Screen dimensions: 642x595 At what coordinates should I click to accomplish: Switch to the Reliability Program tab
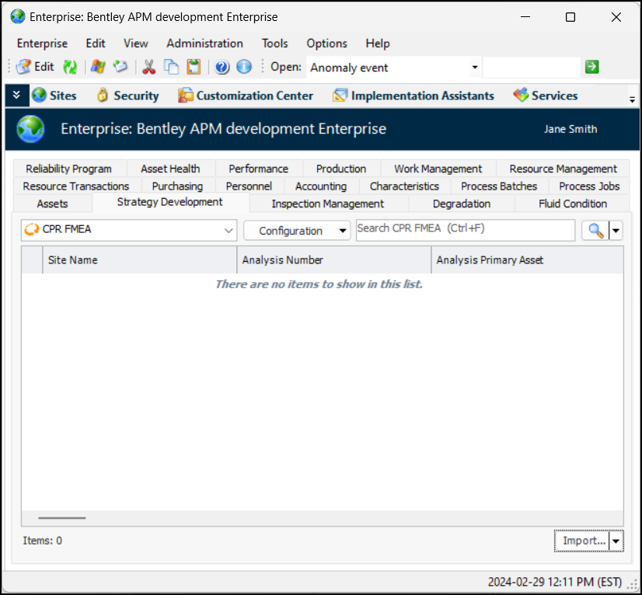68,169
